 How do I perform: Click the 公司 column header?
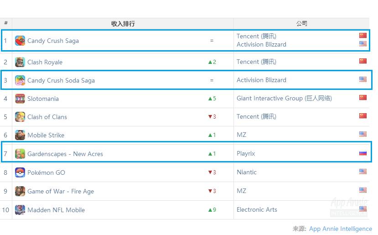pyautogui.click(x=301, y=23)
